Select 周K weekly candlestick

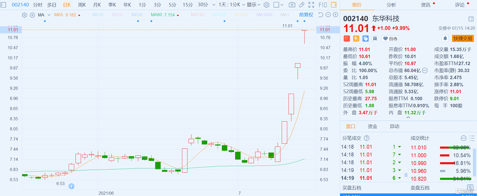point(82,5)
